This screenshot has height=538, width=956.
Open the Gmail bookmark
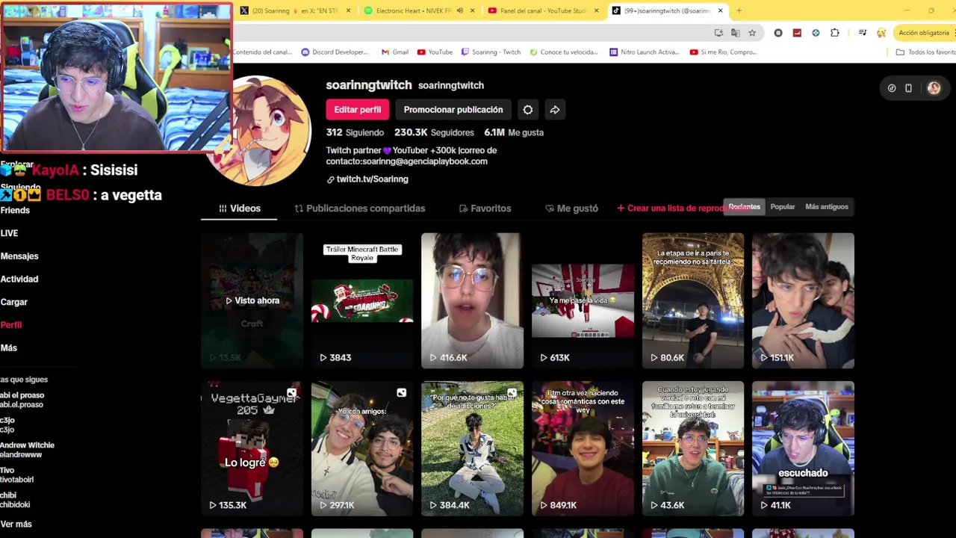395,52
